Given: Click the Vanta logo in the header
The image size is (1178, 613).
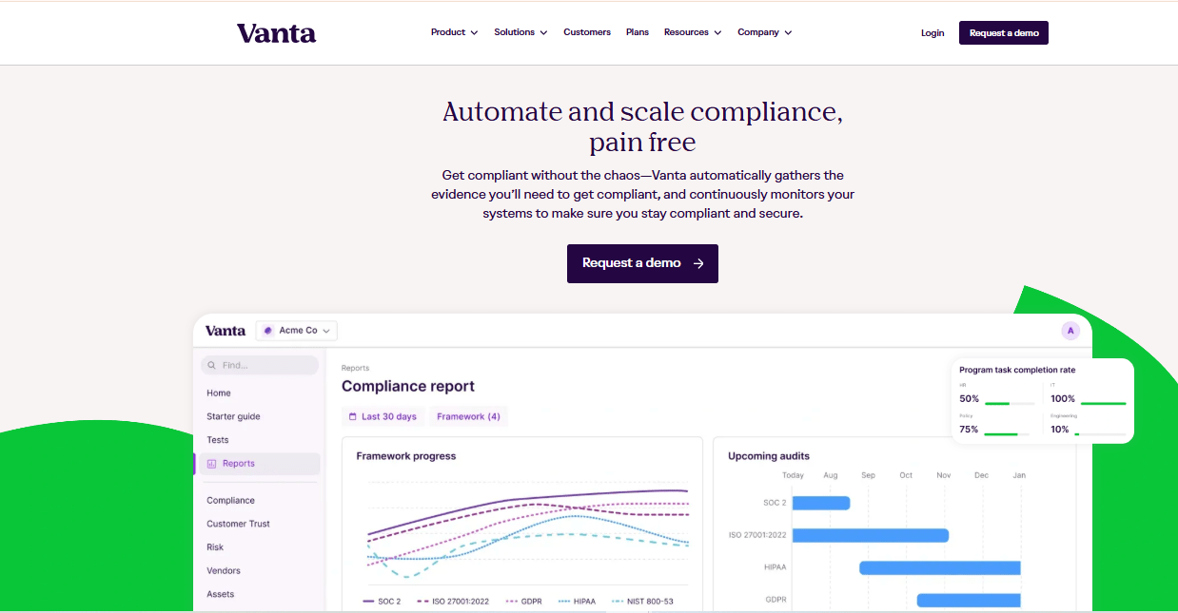Looking at the screenshot, I should (276, 33).
